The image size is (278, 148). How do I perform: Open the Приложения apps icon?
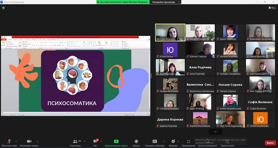[x=188, y=142]
